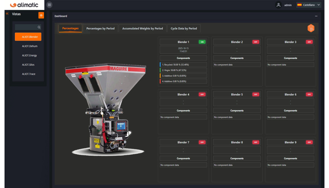
Task: Click Blender 1 title
Action: click(183, 42)
